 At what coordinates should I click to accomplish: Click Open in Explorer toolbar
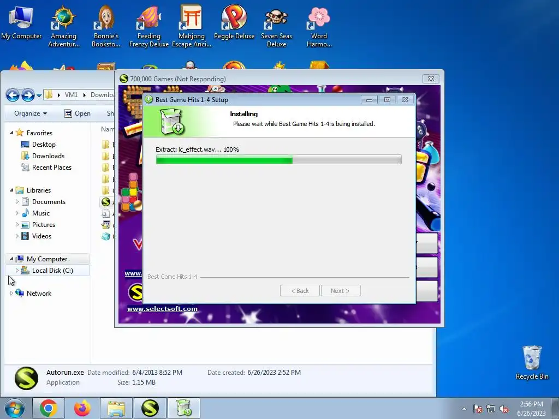click(78, 113)
